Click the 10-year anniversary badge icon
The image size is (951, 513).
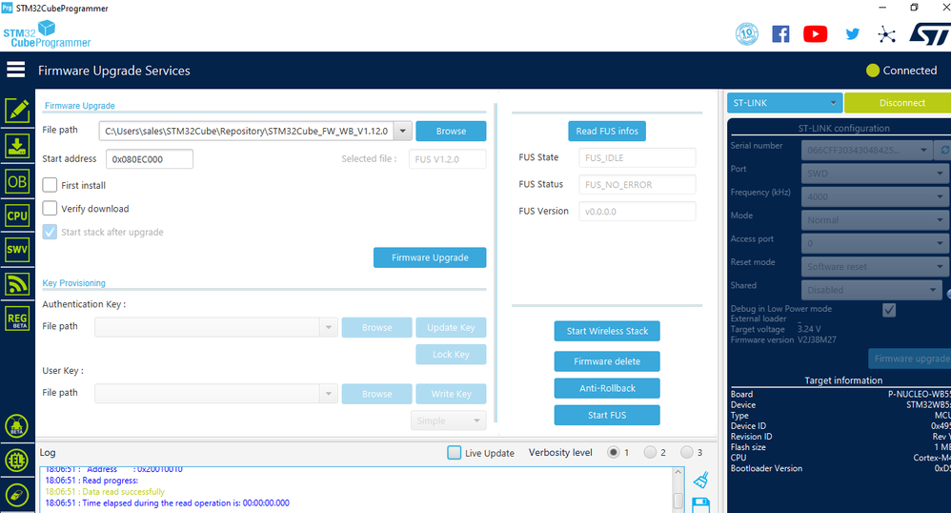pos(747,34)
